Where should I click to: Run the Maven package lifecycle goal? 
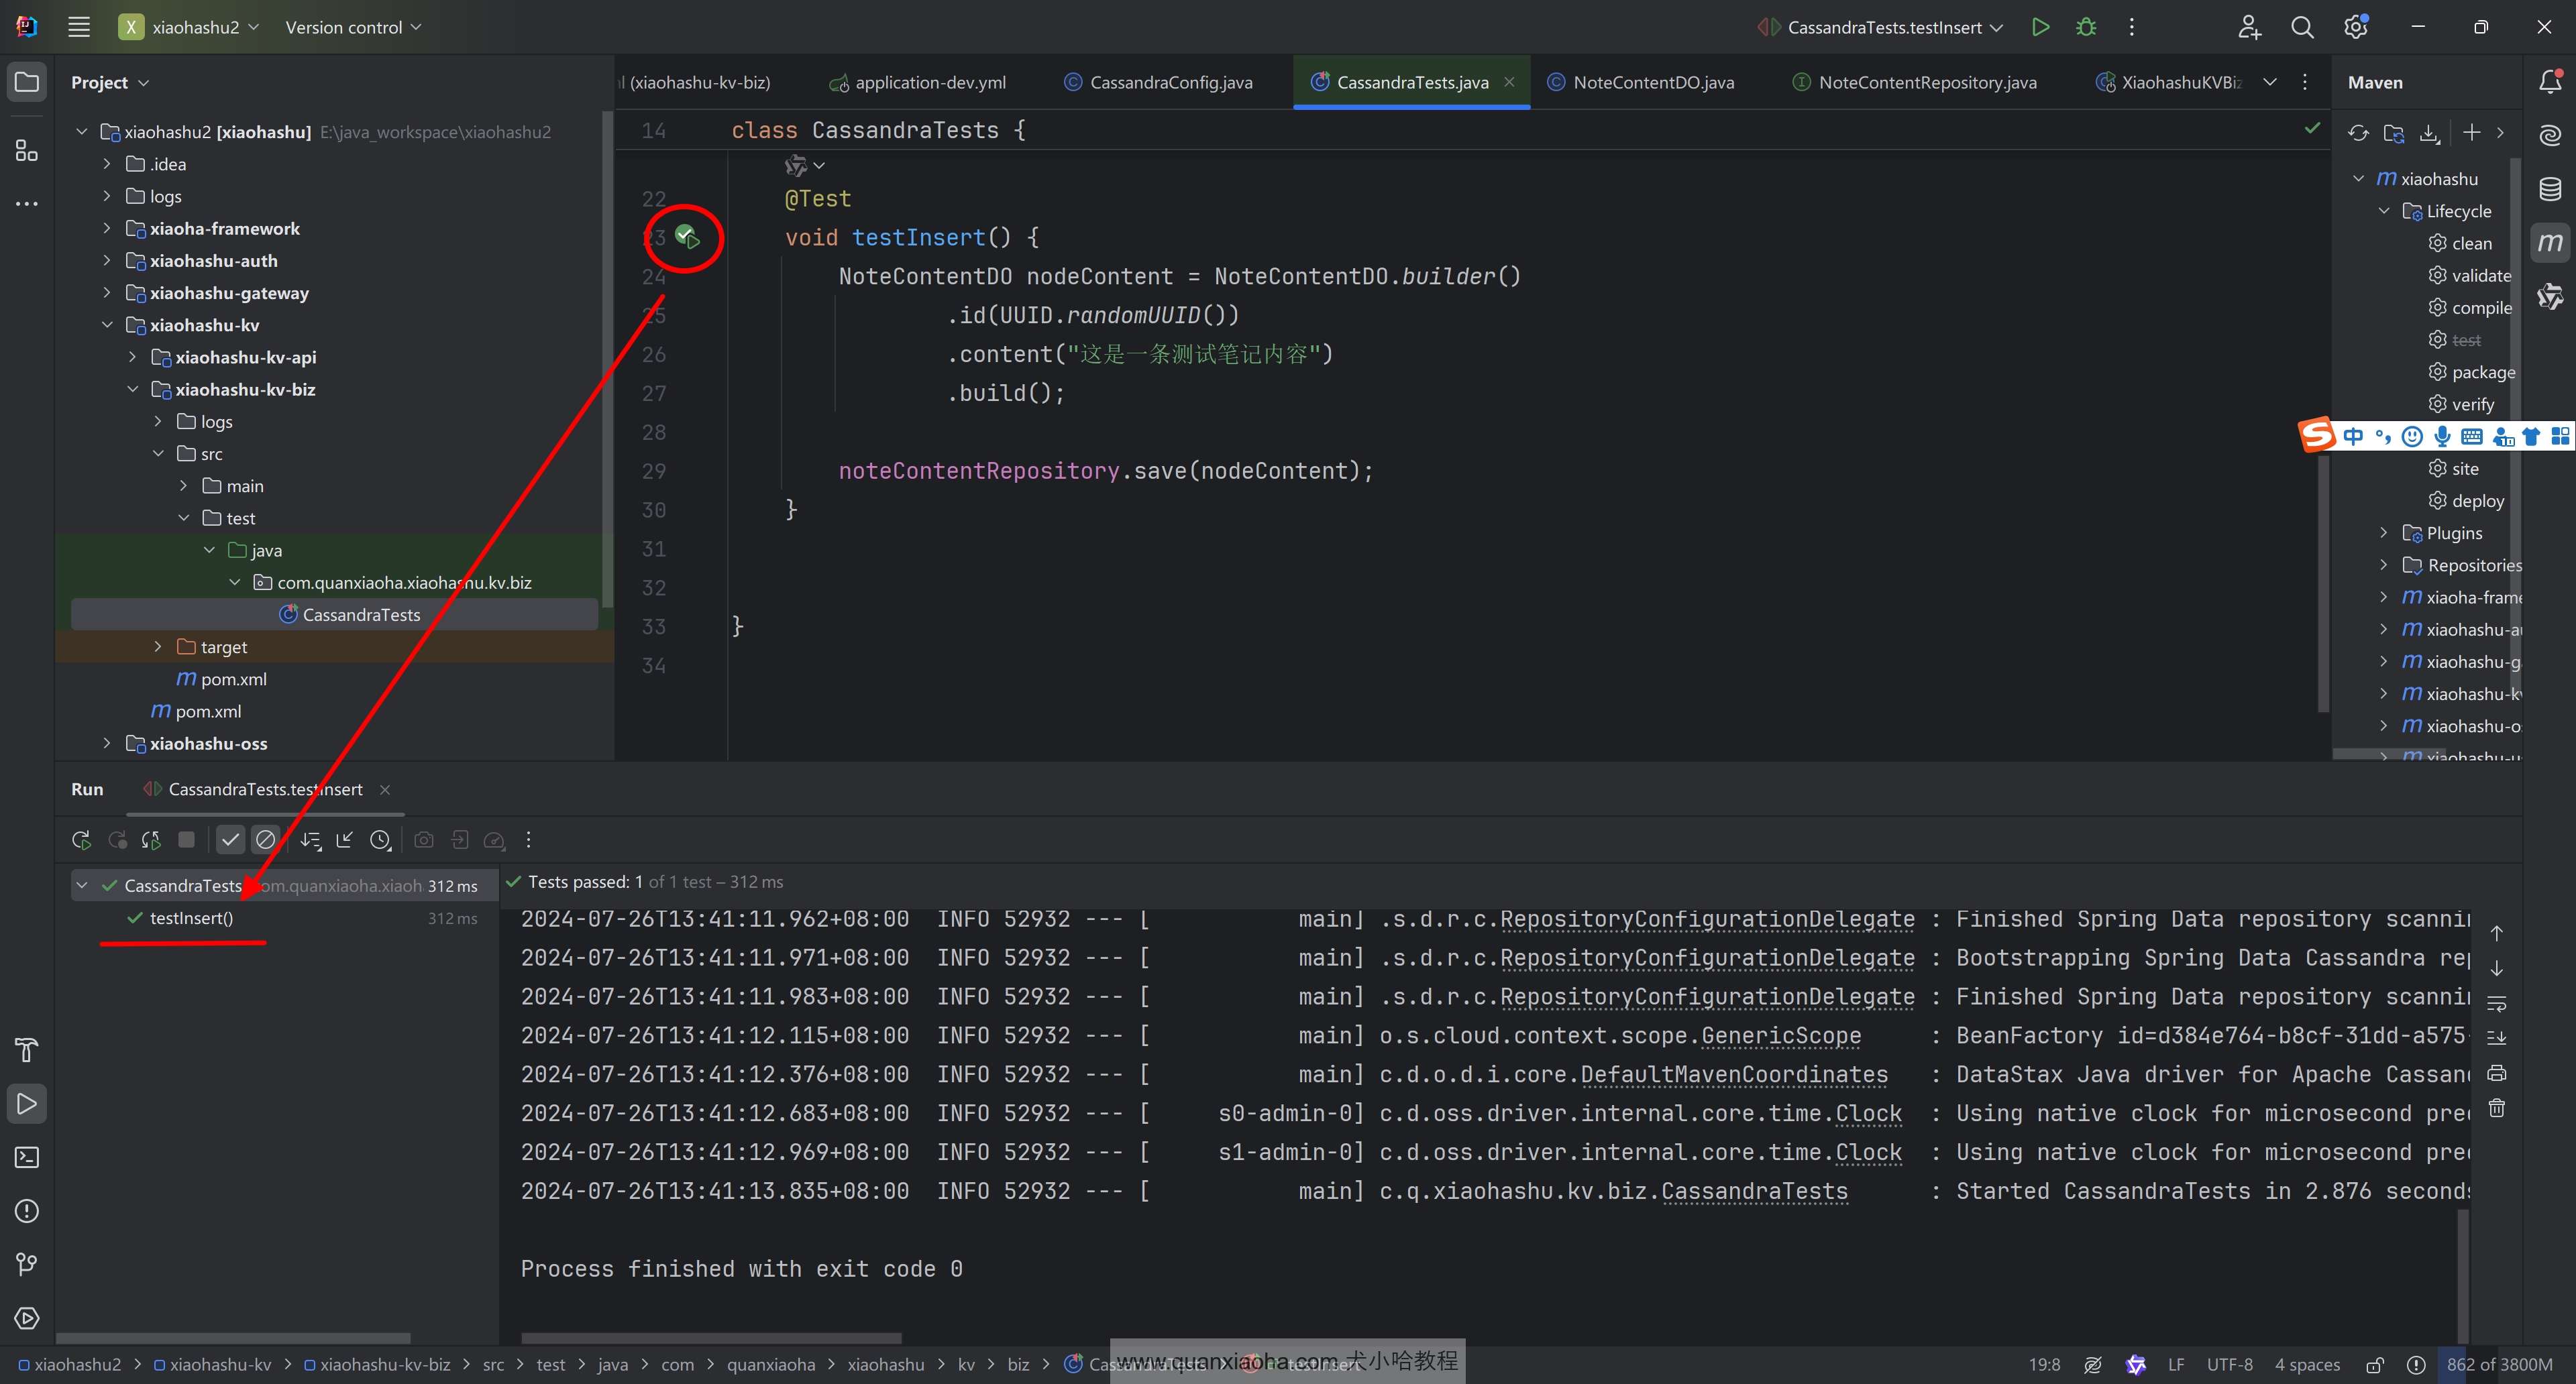click(2482, 371)
